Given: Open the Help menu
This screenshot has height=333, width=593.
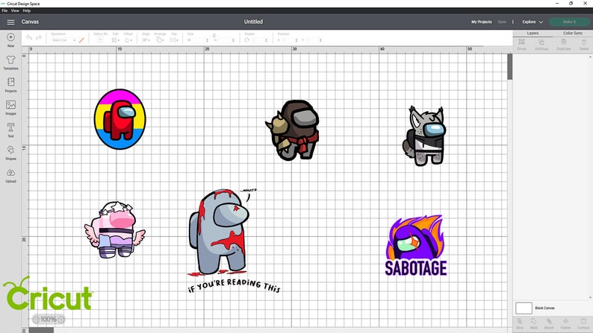Looking at the screenshot, I should (26, 10).
